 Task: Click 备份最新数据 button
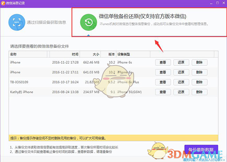[x=201, y=149]
